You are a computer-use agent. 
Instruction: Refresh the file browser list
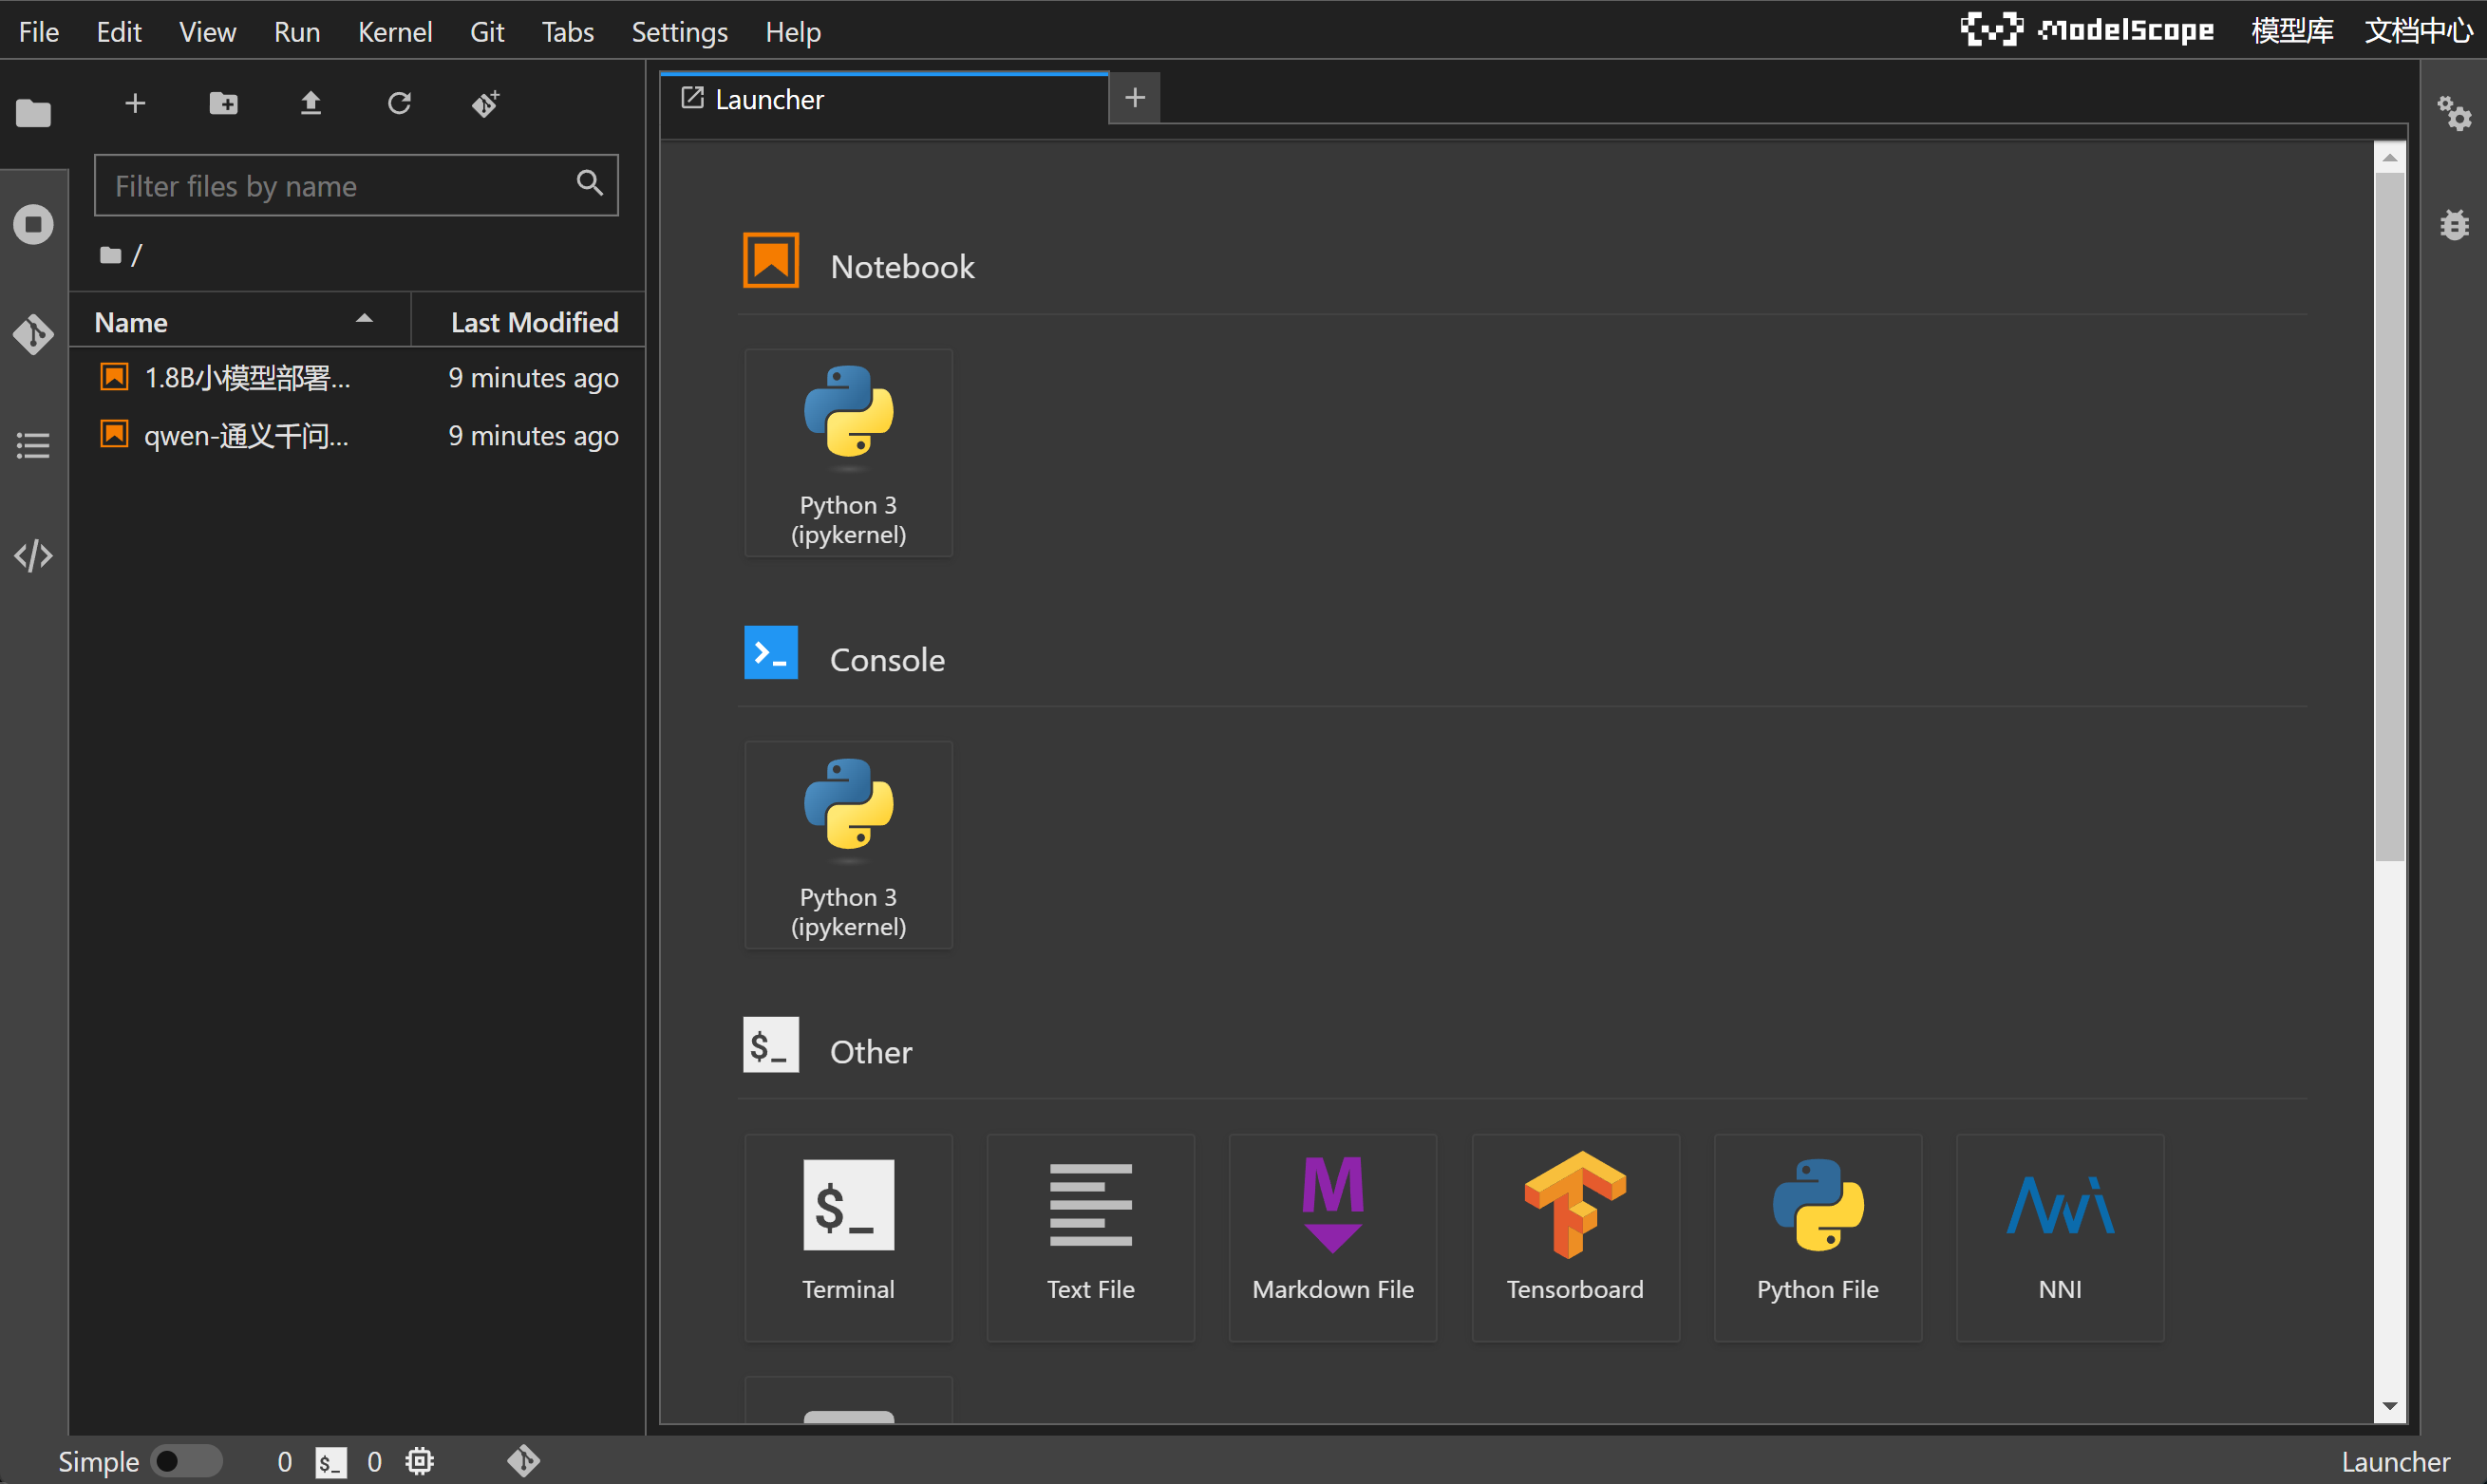point(399,103)
